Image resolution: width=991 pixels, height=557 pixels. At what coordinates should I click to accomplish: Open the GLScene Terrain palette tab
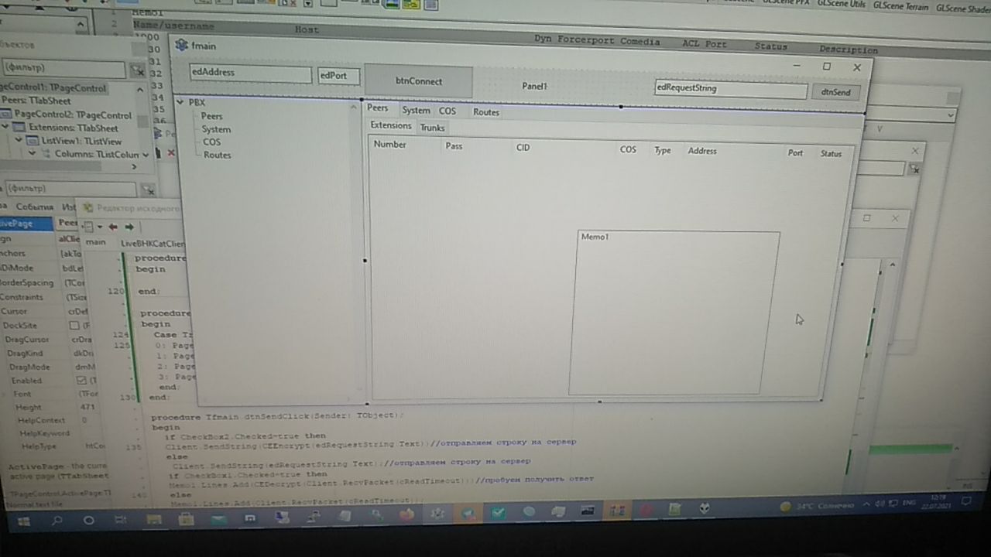[900, 5]
